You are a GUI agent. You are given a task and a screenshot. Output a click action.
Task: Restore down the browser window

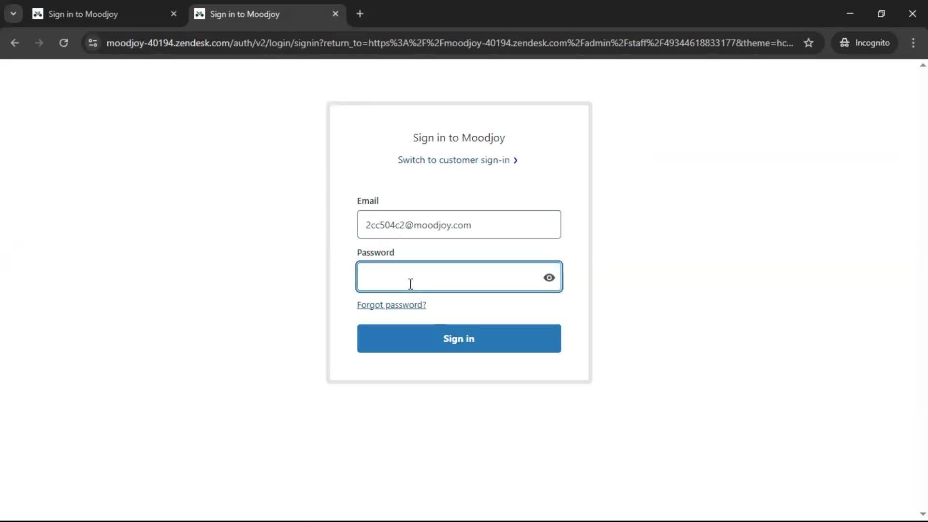pos(881,14)
